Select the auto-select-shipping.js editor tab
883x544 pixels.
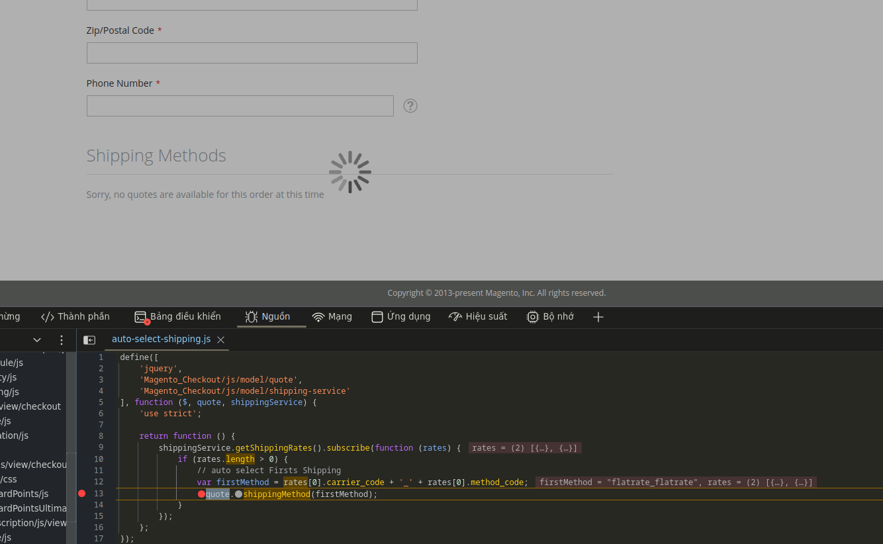[x=161, y=340]
